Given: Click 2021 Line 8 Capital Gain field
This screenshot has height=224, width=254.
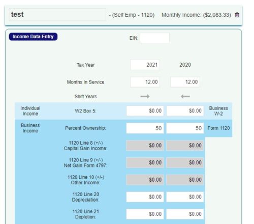Looking at the screenshot, I should (145, 146).
